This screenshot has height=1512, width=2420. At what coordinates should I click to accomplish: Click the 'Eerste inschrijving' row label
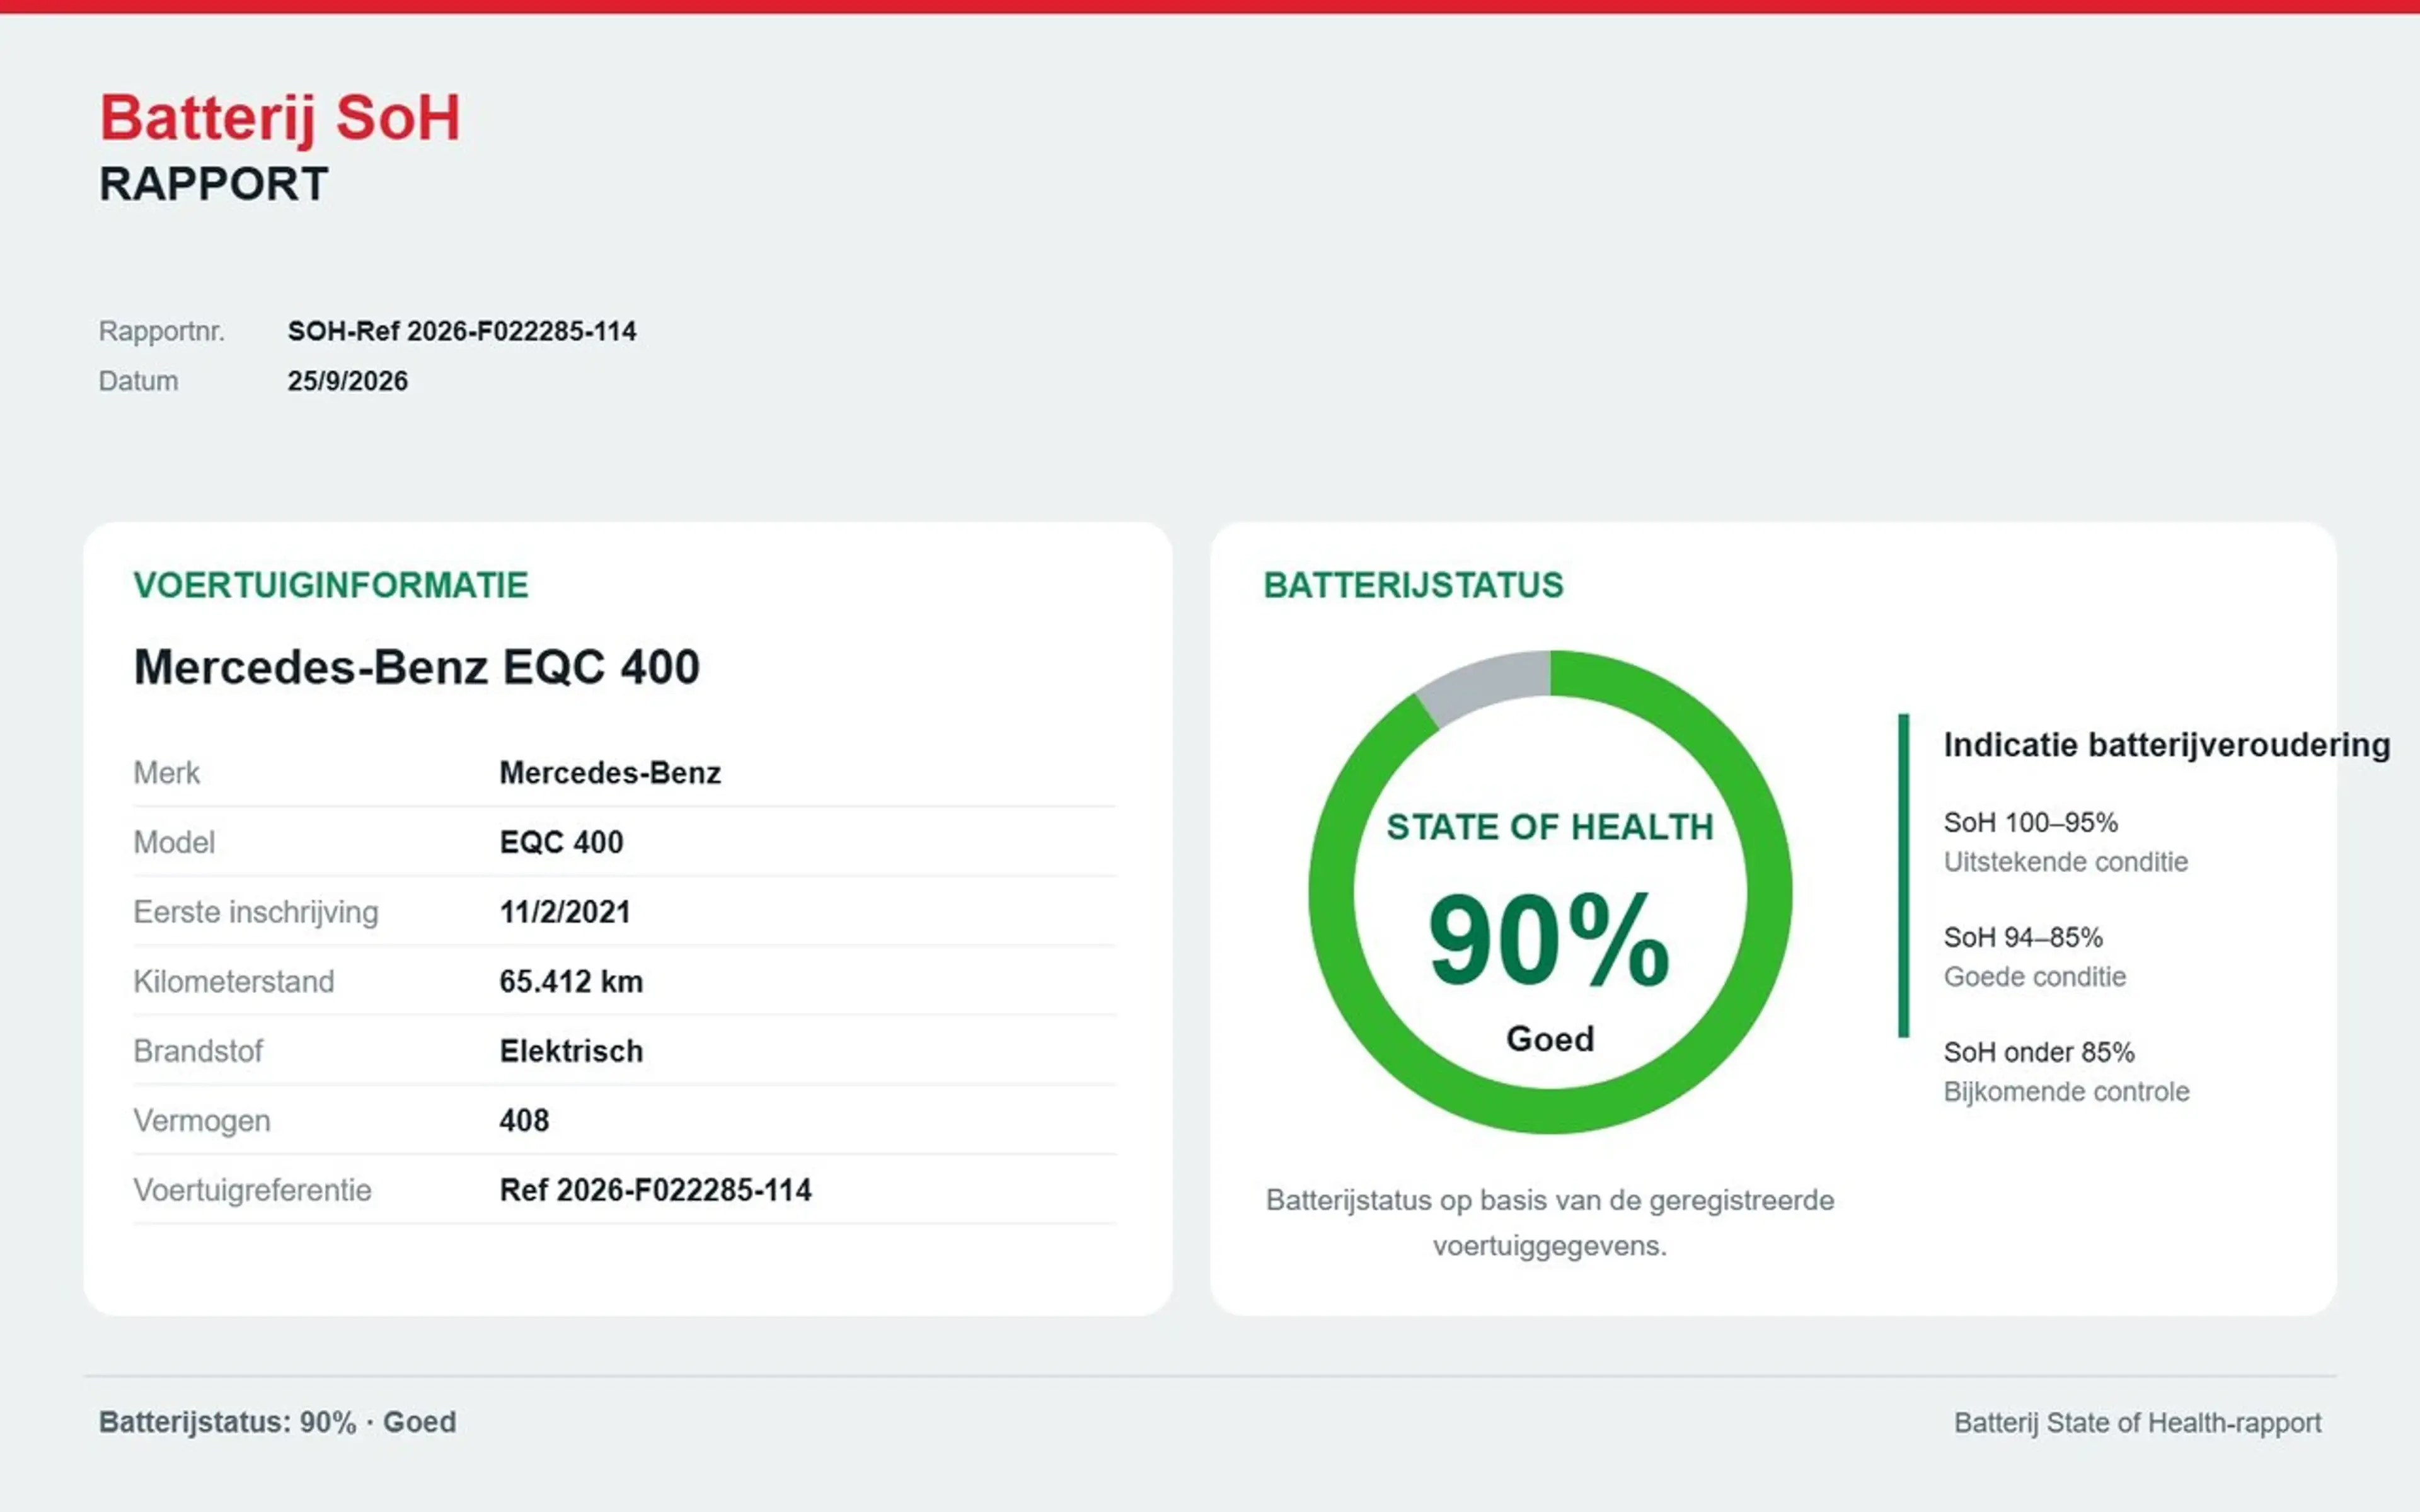click(256, 912)
